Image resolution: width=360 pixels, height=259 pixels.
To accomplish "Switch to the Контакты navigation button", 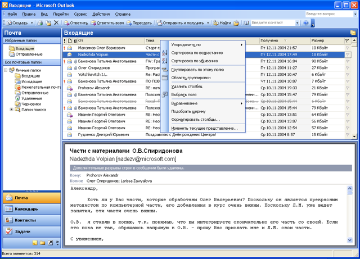I will (31, 220).
